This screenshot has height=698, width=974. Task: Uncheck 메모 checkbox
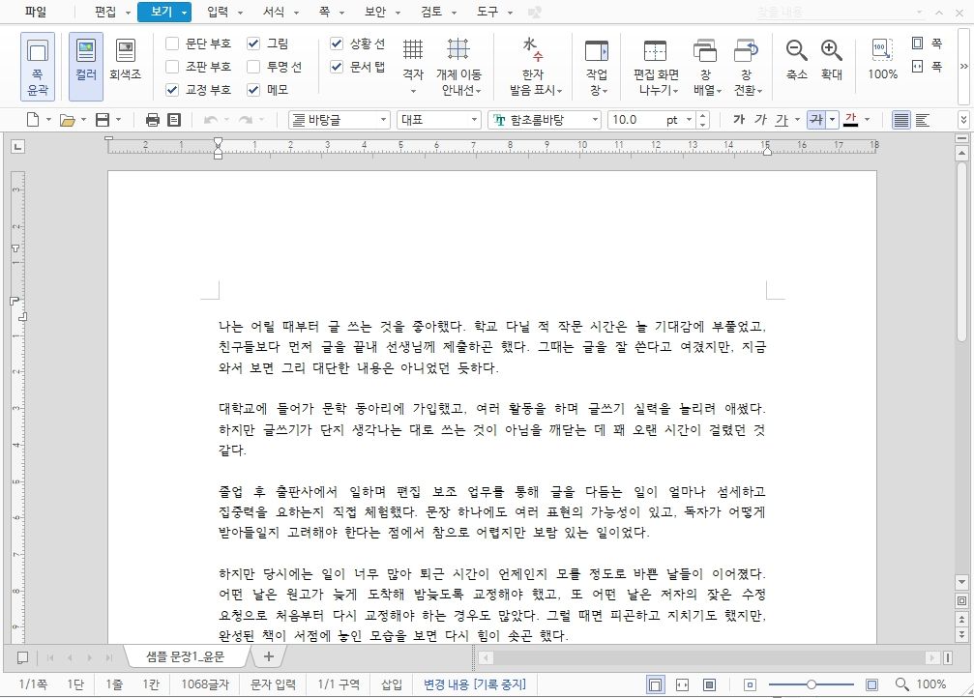point(253,89)
